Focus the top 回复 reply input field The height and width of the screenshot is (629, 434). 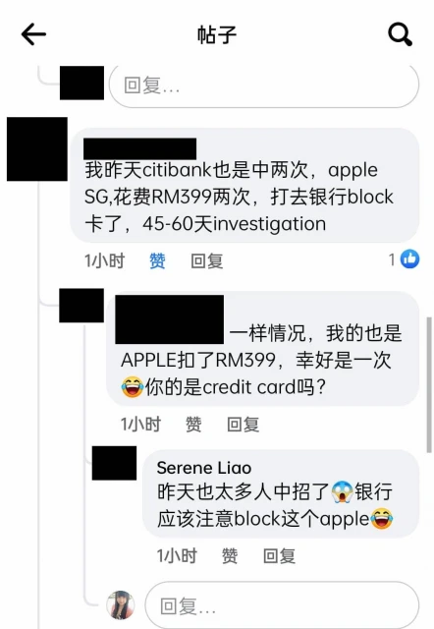tap(264, 86)
